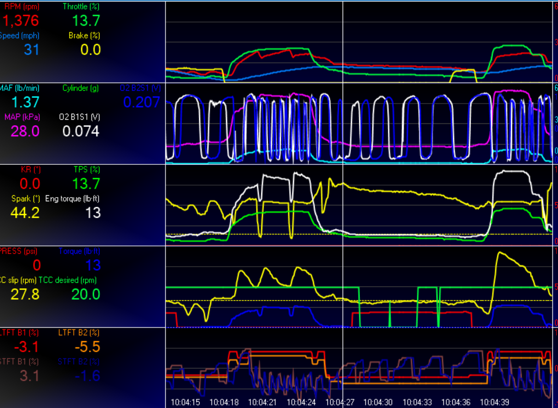Click the TCC desired value 20.0

tap(86, 294)
